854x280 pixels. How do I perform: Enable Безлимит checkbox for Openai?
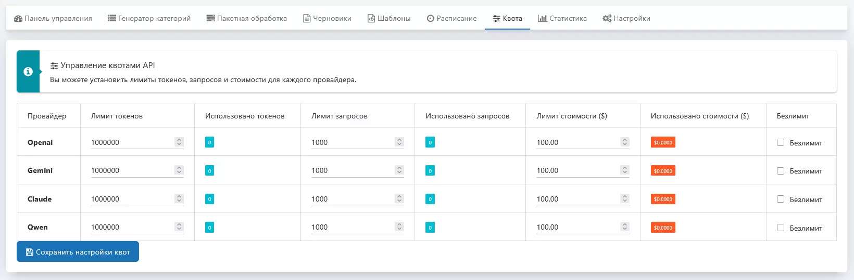[781, 142]
